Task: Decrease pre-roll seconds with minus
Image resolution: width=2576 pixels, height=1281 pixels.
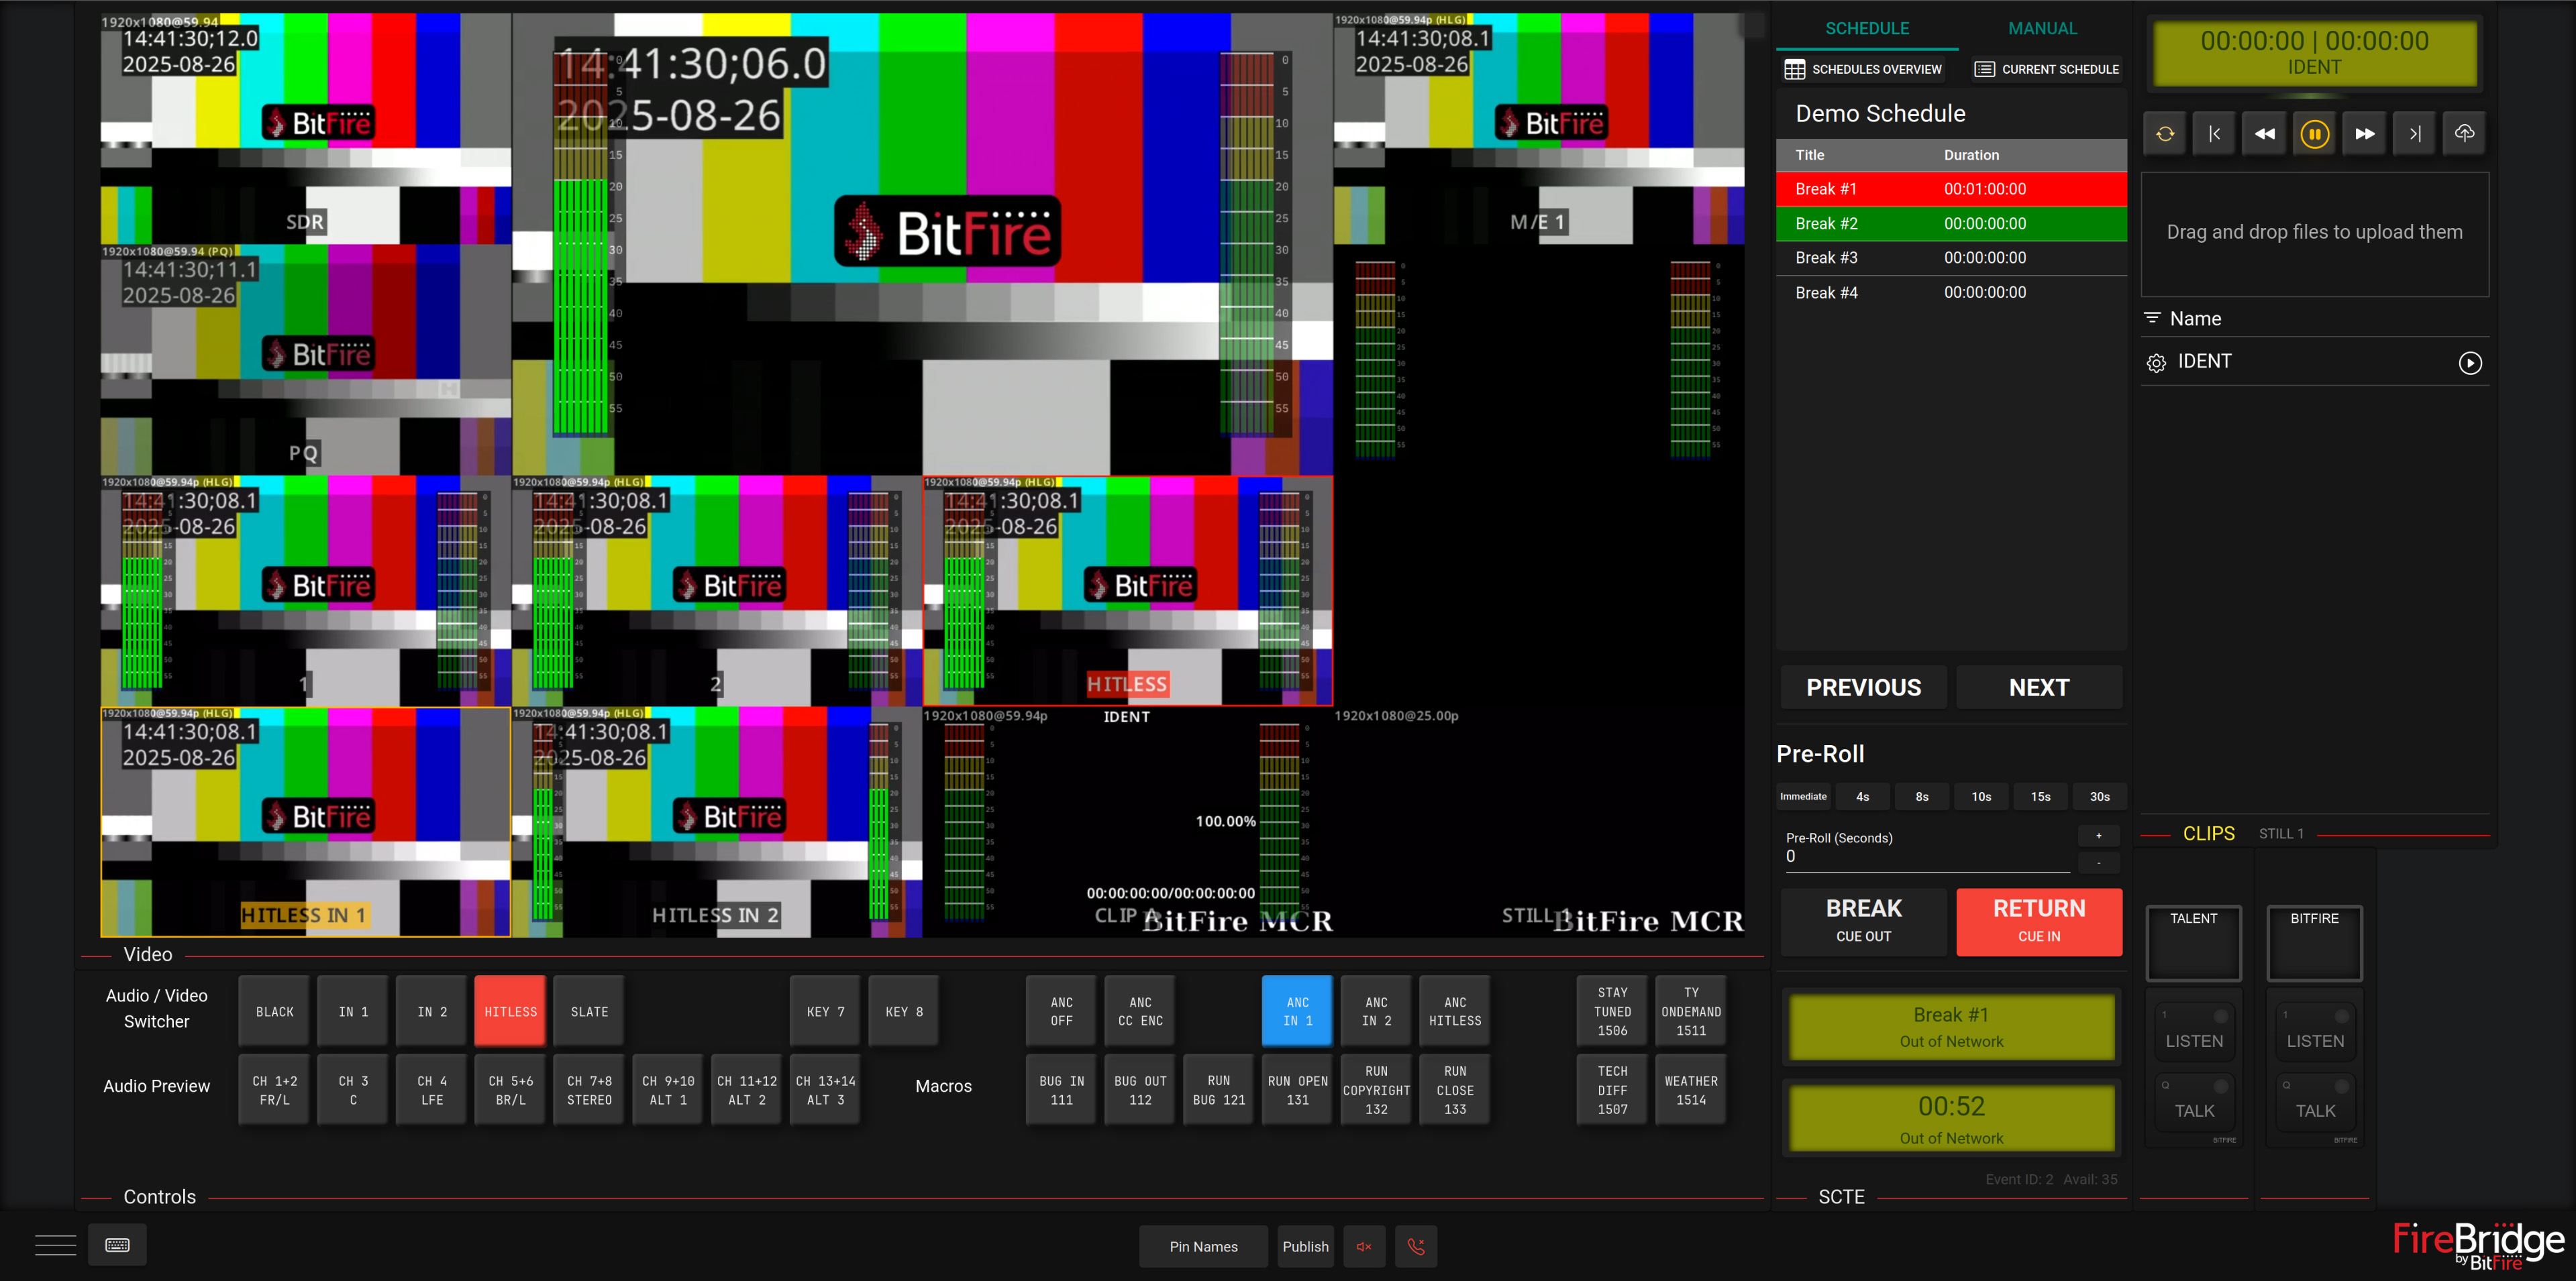Action: click(x=2098, y=861)
